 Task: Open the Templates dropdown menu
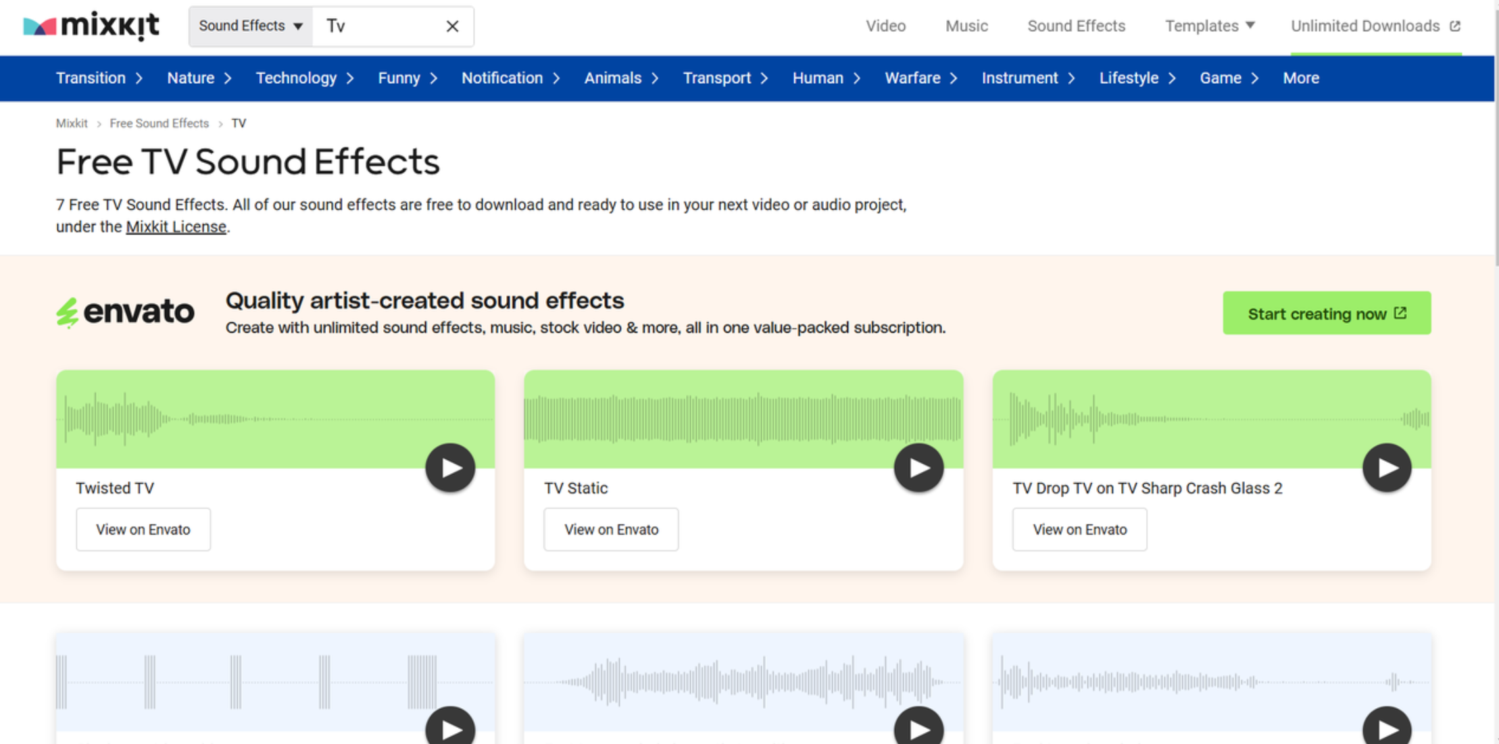pyautogui.click(x=1209, y=26)
